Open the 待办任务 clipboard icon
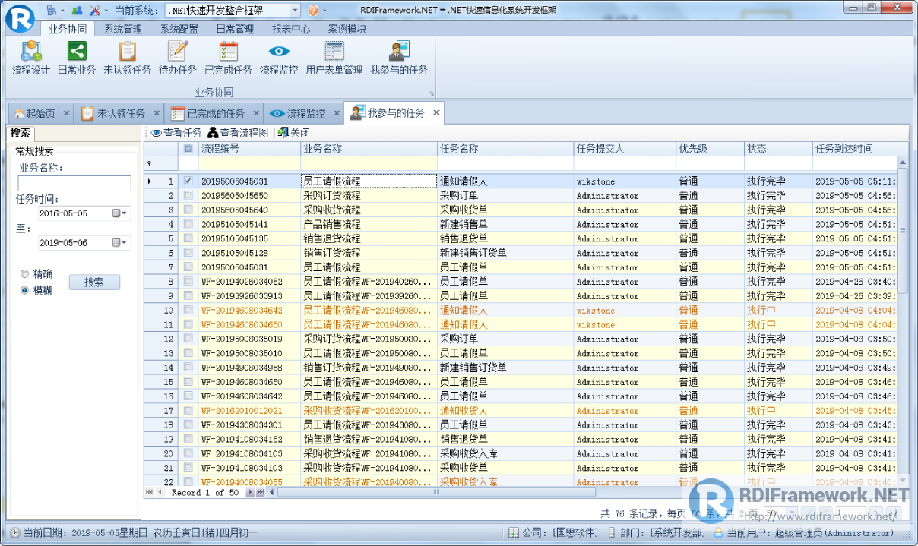The width and height of the screenshot is (918, 546). tap(176, 57)
